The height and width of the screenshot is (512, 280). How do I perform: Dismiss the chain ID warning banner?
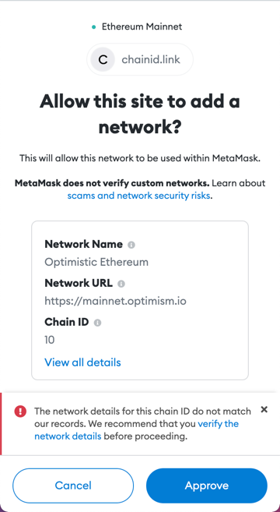(264, 409)
